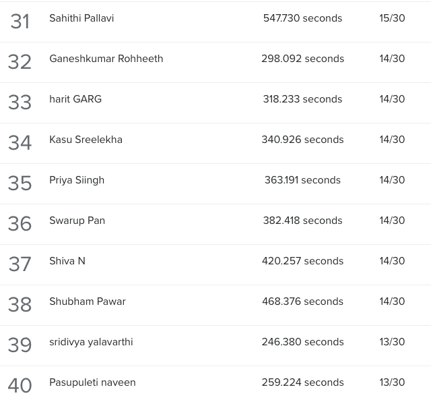
Task: Select the 420.257 seconds time entry
Action: 302,261
